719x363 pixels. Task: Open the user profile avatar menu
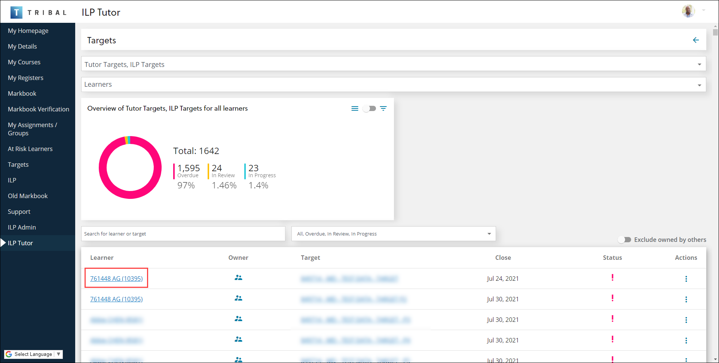(x=688, y=11)
